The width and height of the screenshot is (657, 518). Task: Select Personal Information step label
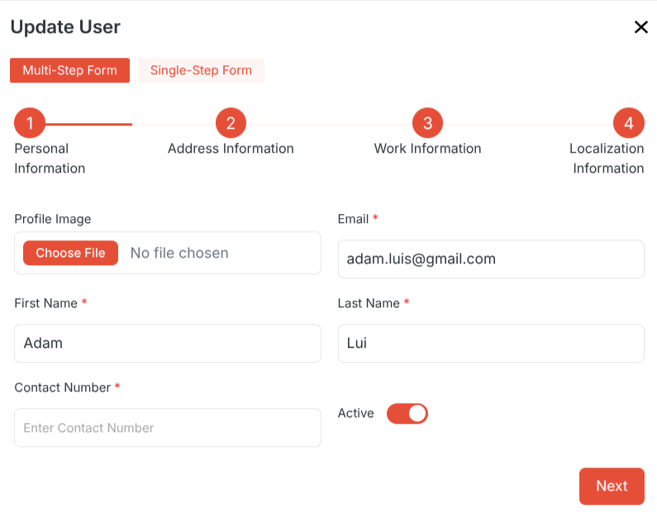(x=50, y=159)
